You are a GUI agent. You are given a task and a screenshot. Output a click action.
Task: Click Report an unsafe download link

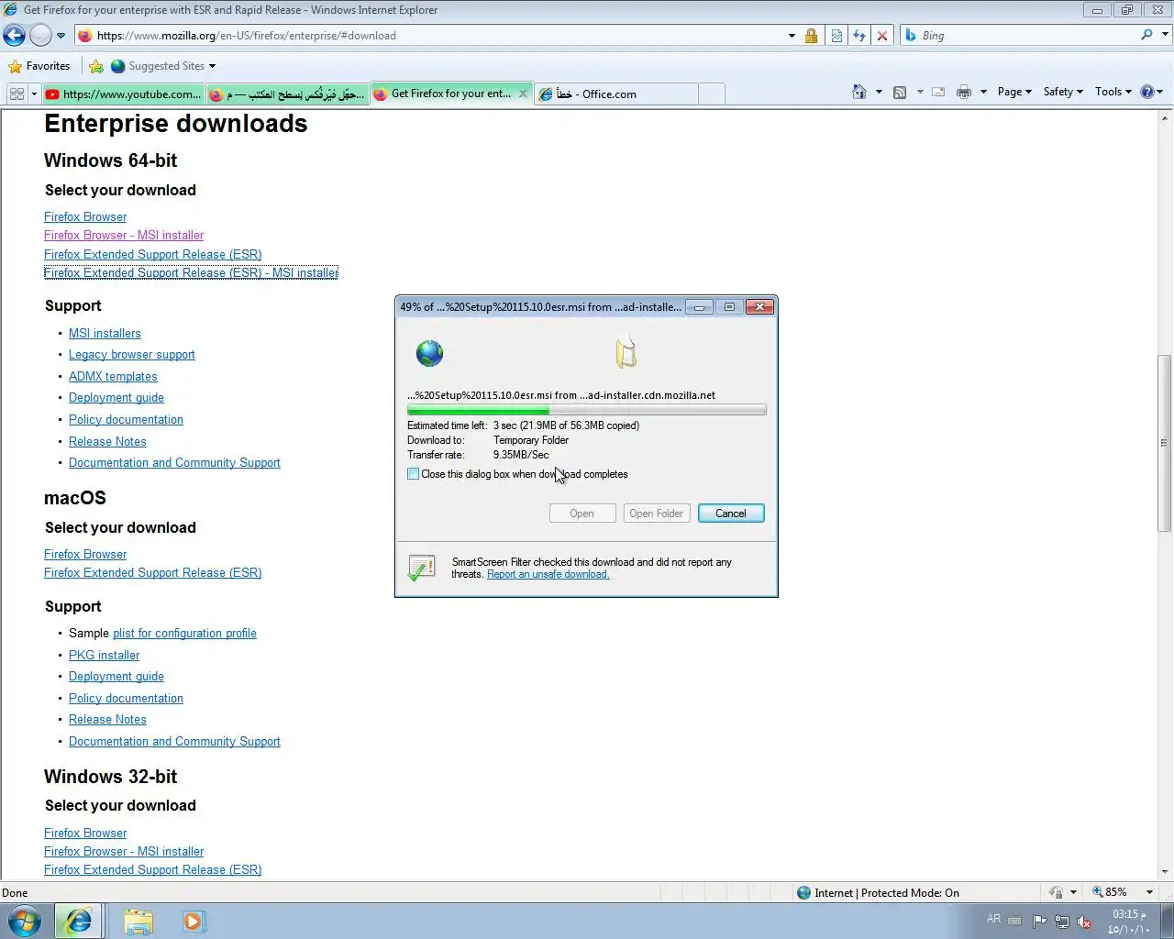[548, 575]
